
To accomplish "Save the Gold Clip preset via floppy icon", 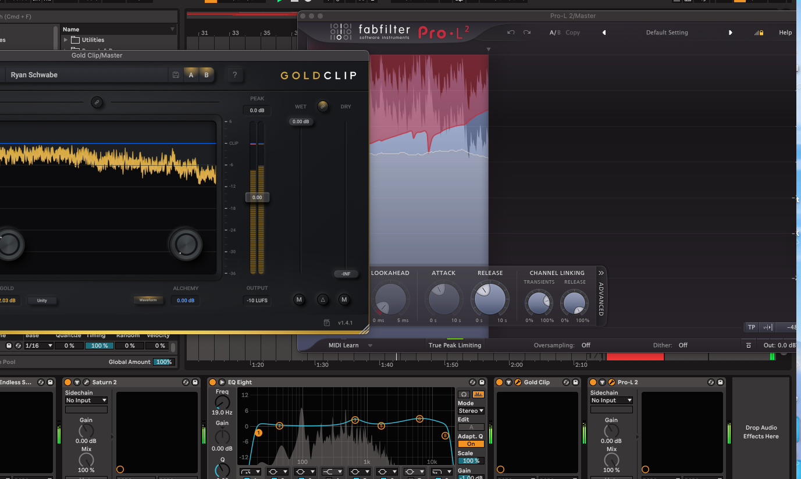I will click(176, 75).
